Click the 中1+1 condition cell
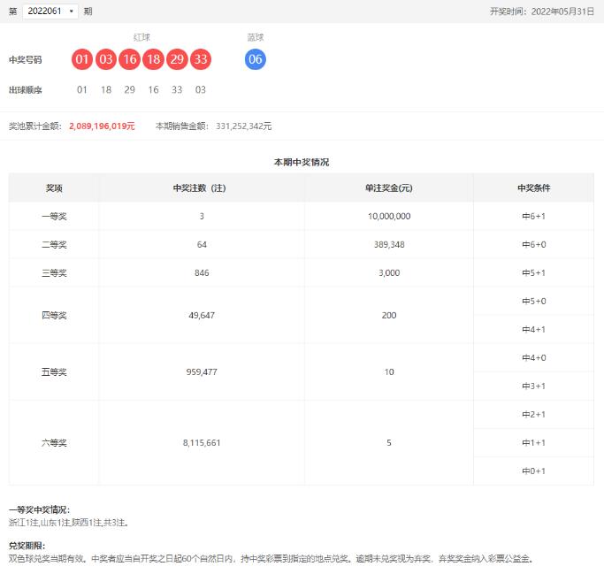604x574 pixels. pos(534,443)
